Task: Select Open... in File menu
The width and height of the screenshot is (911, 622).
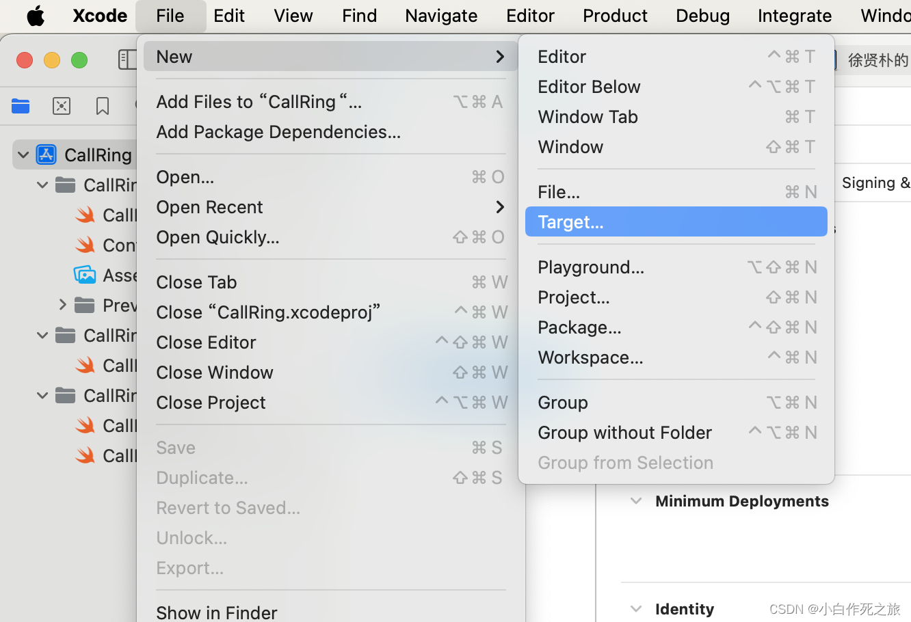Action: click(331, 177)
